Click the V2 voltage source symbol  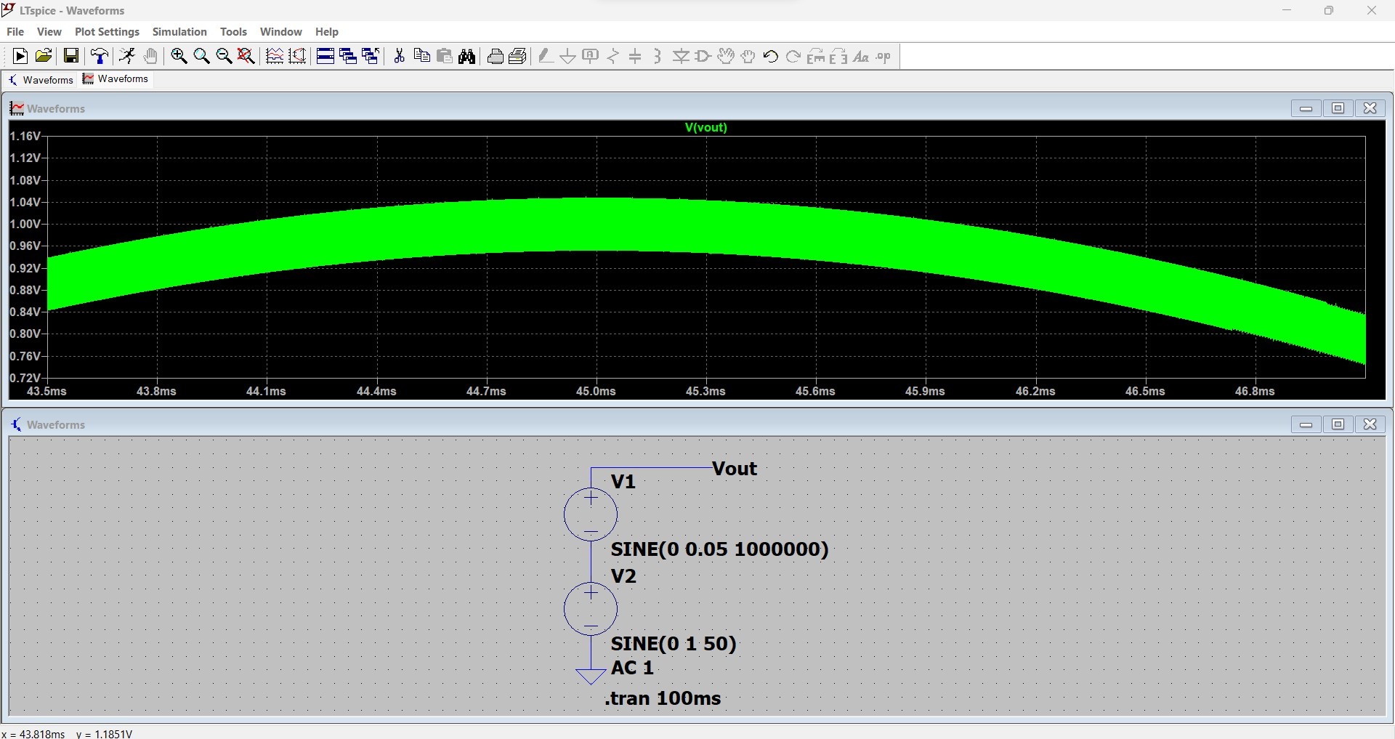pyautogui.click(x=591, y=609)
